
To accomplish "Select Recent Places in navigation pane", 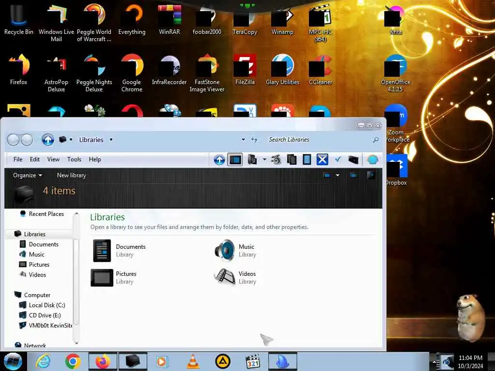I will [46, 214].
